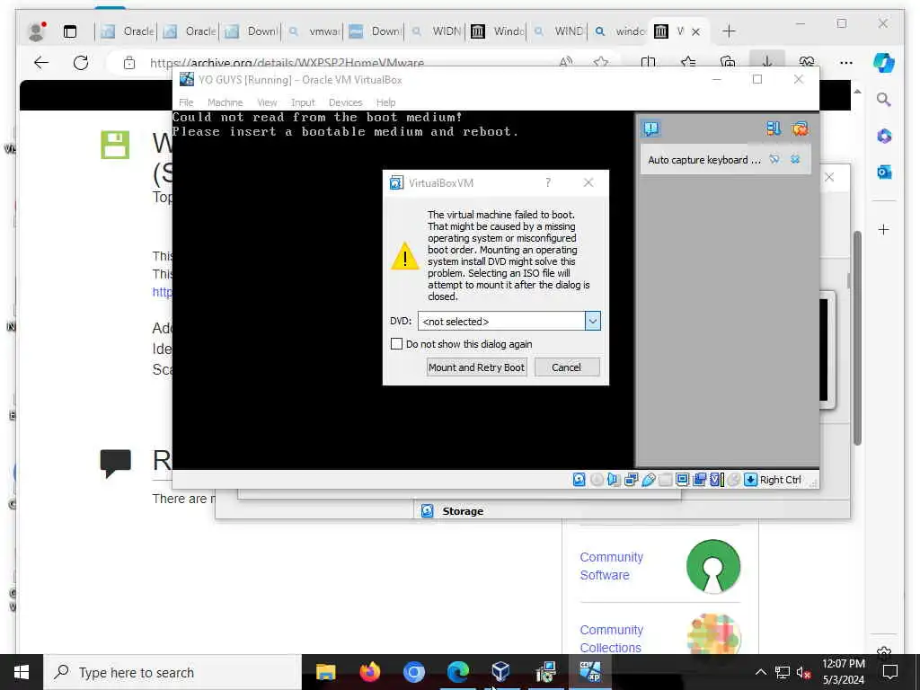Click the shared folders indicator in VM status bar
This screenshot has width=920, height=690.
click(x=666, y=480)
